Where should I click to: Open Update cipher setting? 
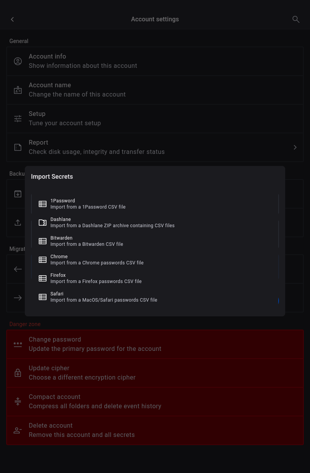tap(82, 373)
